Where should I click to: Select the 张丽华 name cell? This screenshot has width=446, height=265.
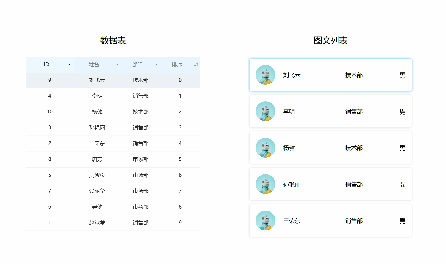97,191
